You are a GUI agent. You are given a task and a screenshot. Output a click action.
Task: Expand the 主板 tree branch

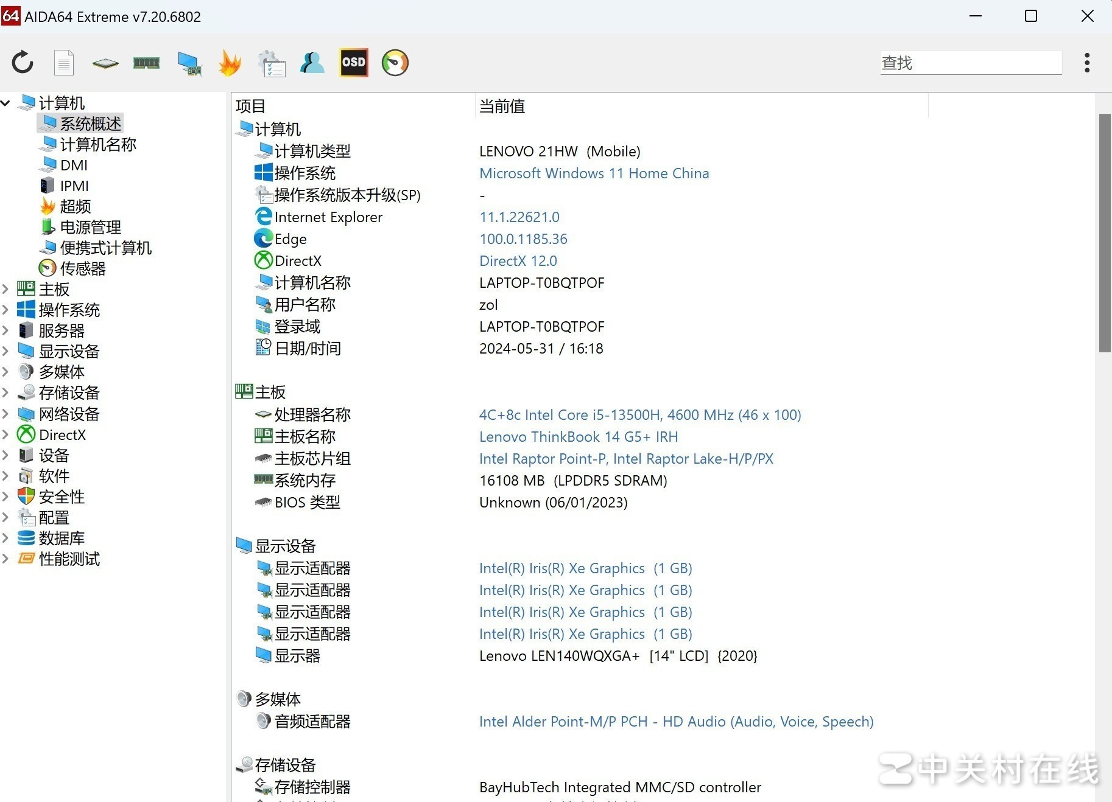point(6,289)
